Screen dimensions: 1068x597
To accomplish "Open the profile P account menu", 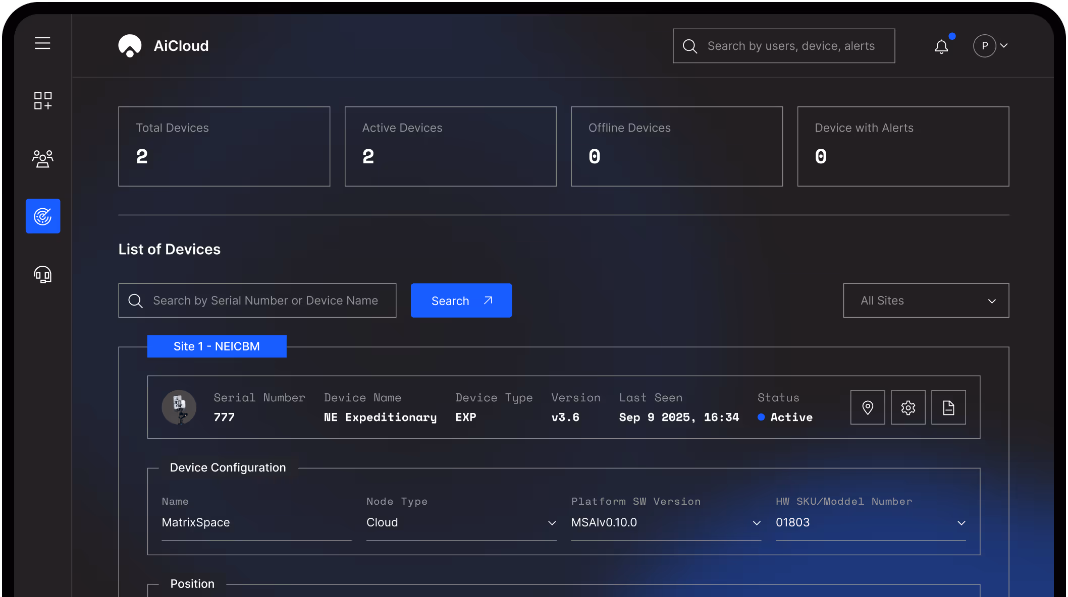I will click(x=990, y=46).
